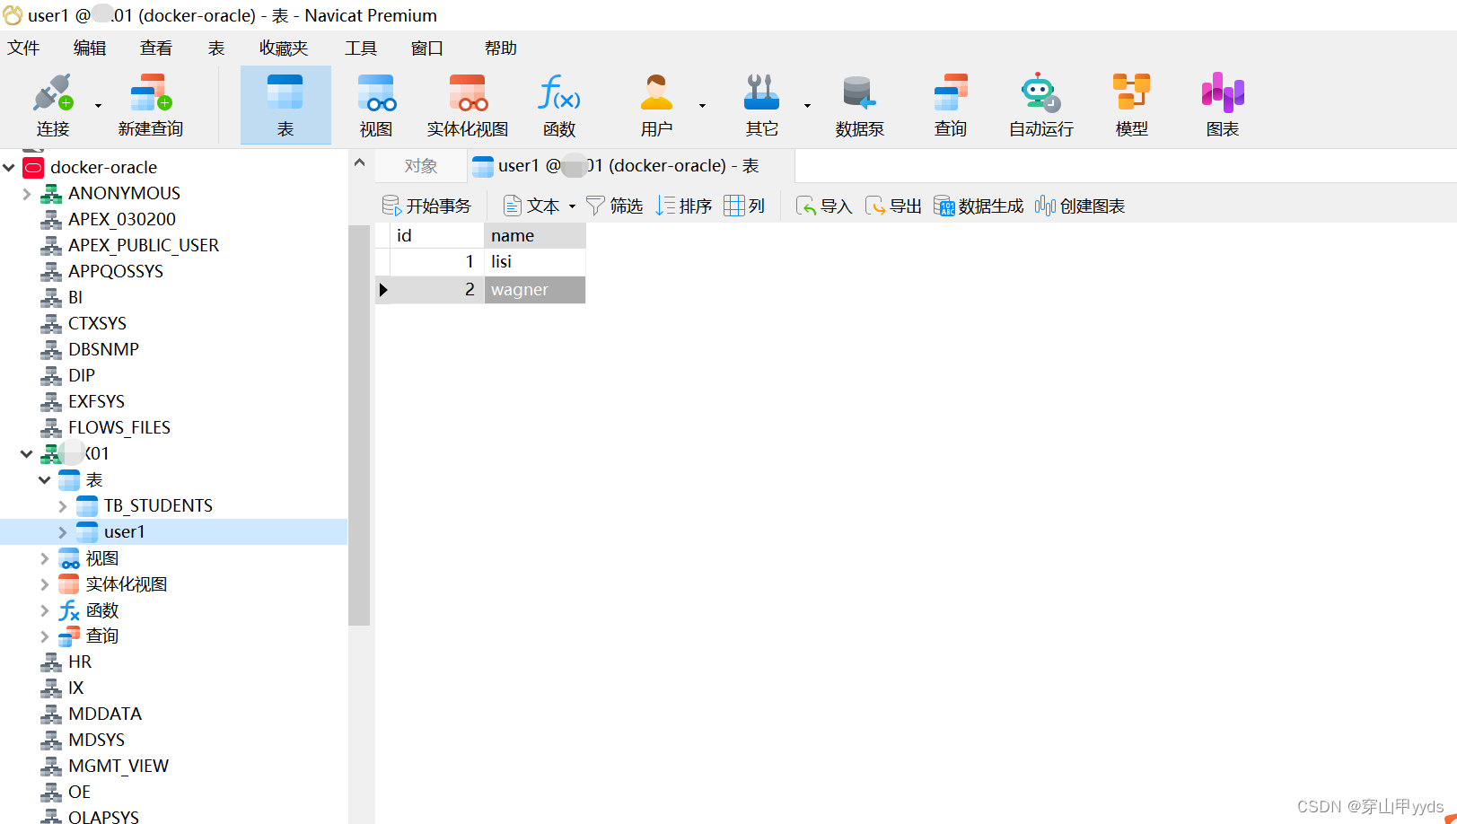This screenshot has width=1457, height=824.
Task: Select the user1 table in tree
Action: pos(124,531)
